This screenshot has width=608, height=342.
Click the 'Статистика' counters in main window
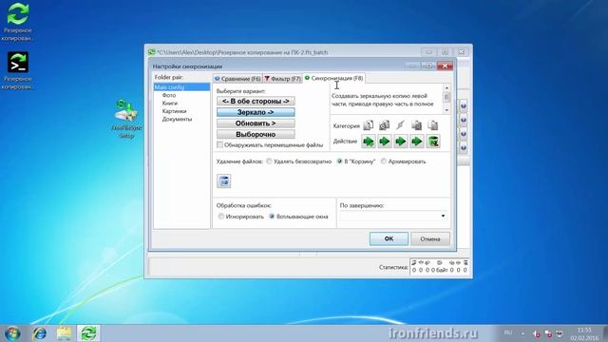(x=440, y=267)
